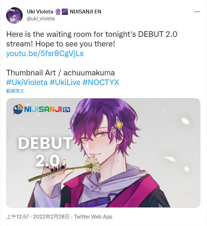The width and height of the screenshot is (207, 226).
Task: Open Uki Violeta's profile avatar
Action: click(x=14, y=15)
